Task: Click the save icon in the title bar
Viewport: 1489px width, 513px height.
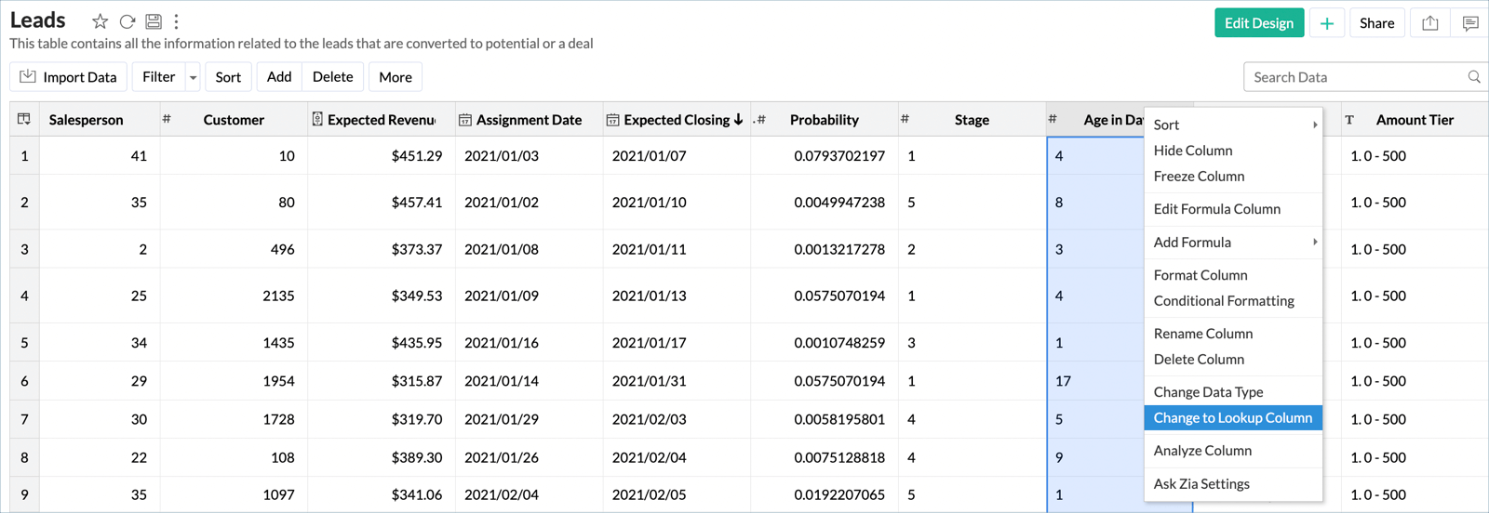Action: tap(154, 21)
